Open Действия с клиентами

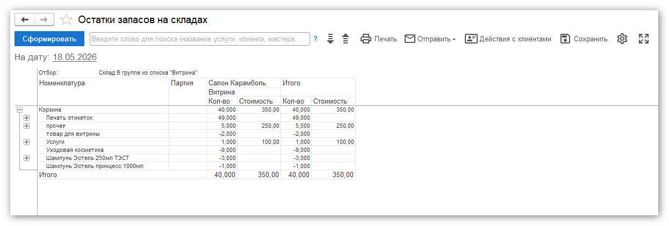click(x=508, y=39)
